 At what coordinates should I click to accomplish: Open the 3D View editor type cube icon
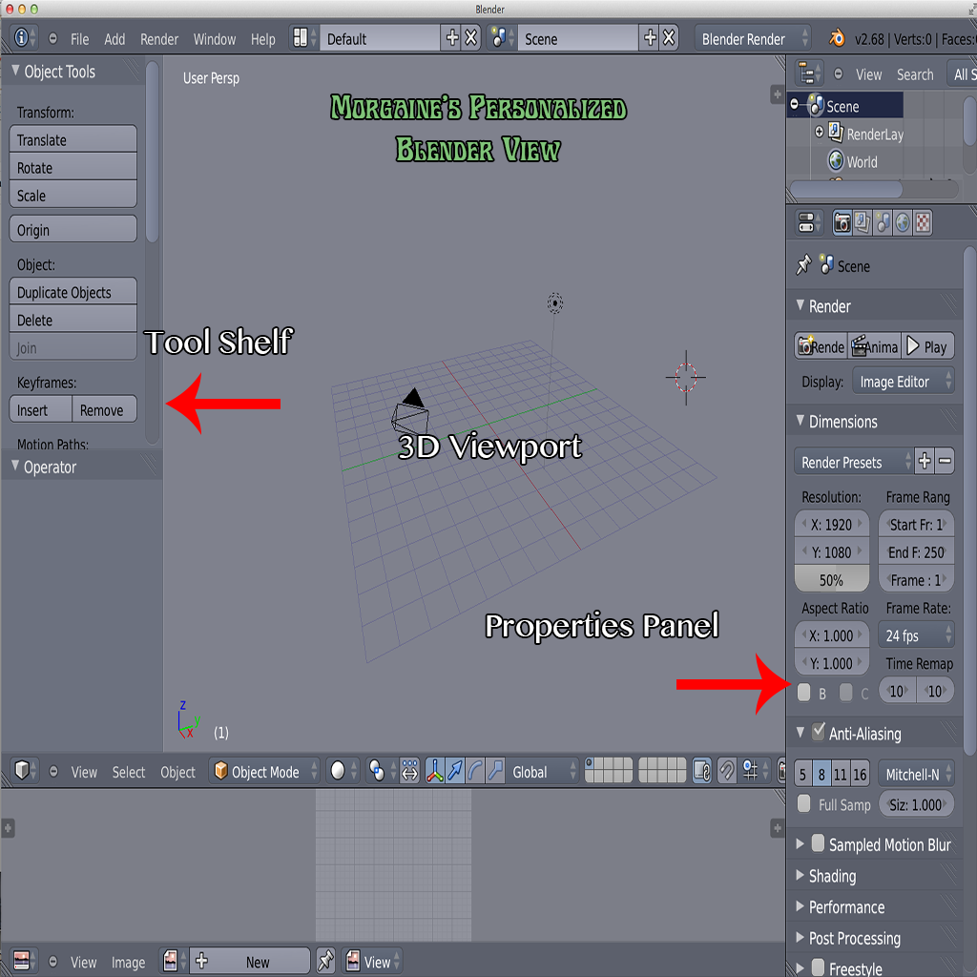(x=24, y=771)
